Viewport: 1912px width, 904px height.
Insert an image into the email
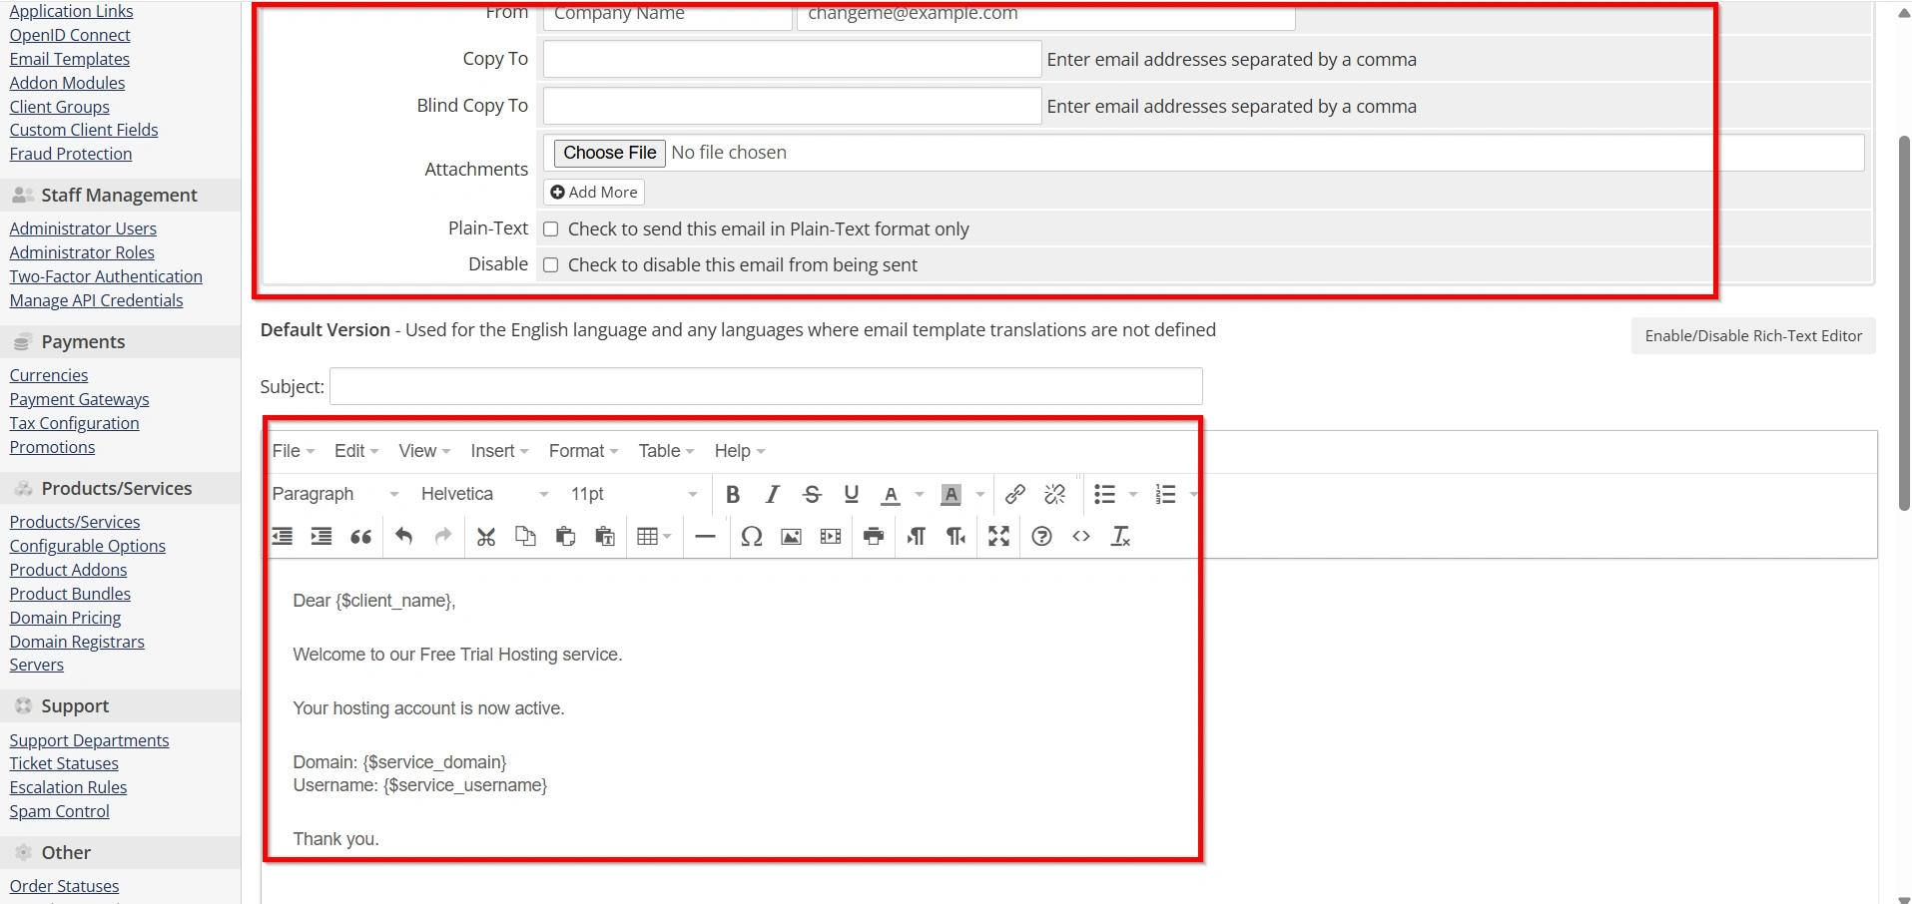click(791, 537)
